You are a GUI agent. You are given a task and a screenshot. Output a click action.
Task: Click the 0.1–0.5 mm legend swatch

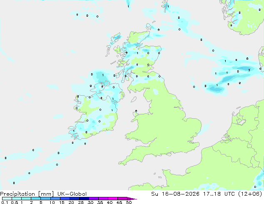click(7, 199)
